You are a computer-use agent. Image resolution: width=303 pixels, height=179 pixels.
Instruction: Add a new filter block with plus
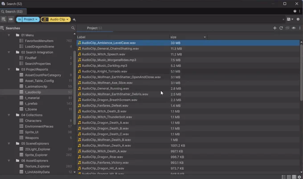pyautogui.click(x=74, y=20)
